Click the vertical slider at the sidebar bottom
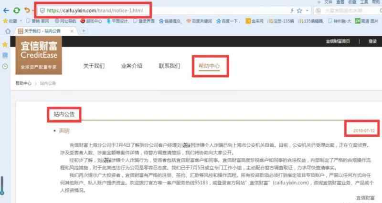The height and width of the screenshot is (203, 382). [x=2, y=186]
